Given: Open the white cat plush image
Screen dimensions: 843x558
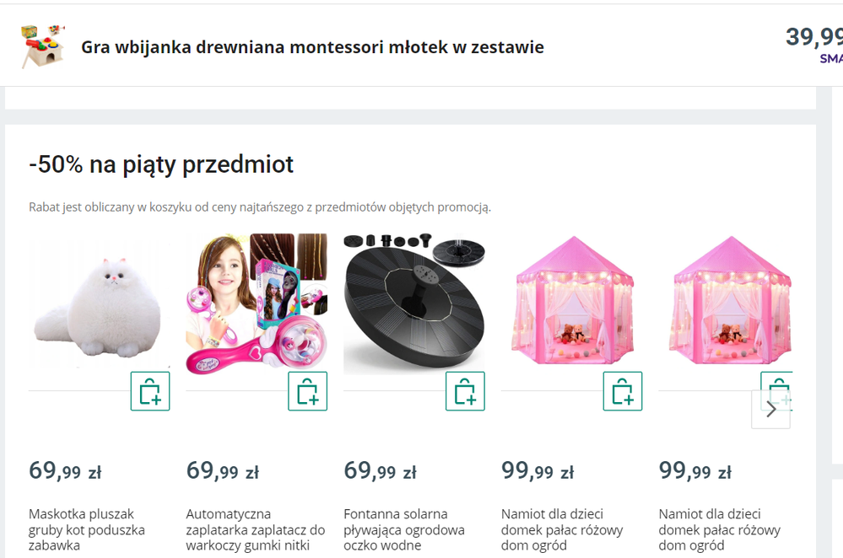Looking at the screenshot, I should pyautogui.click(x=99, y=304).
